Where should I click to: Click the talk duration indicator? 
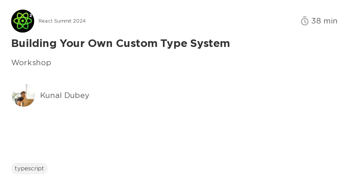tap(319, 21)
